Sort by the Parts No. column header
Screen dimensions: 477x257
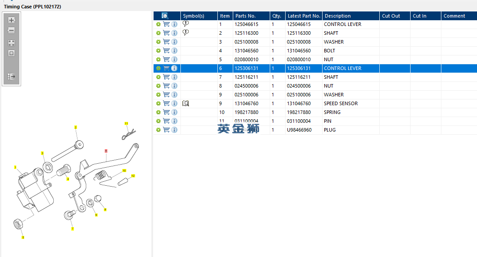pyautogui.click(x=251, y=16)
